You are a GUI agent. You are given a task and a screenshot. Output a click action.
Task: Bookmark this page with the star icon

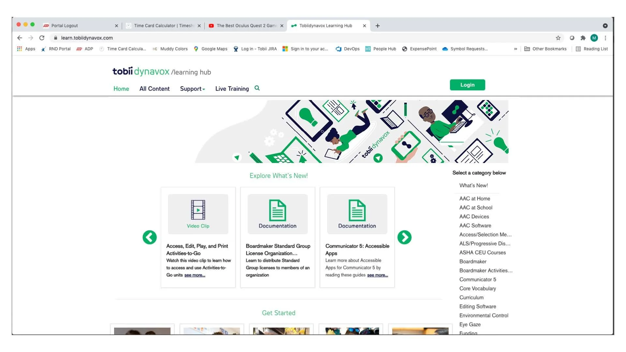[558, 38]
